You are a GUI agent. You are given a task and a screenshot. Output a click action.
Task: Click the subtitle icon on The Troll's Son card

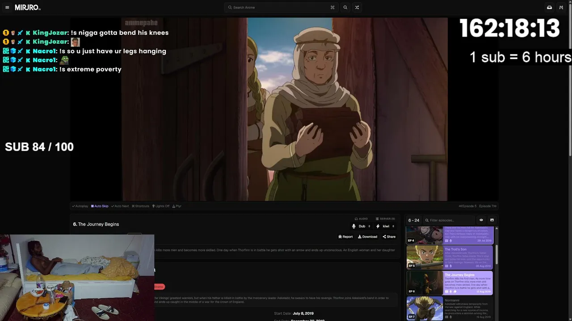point(446,266)
